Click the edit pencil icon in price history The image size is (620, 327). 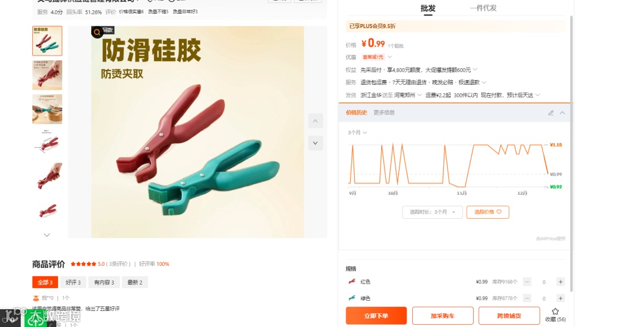pyautogui.click(x=551, y=113)
